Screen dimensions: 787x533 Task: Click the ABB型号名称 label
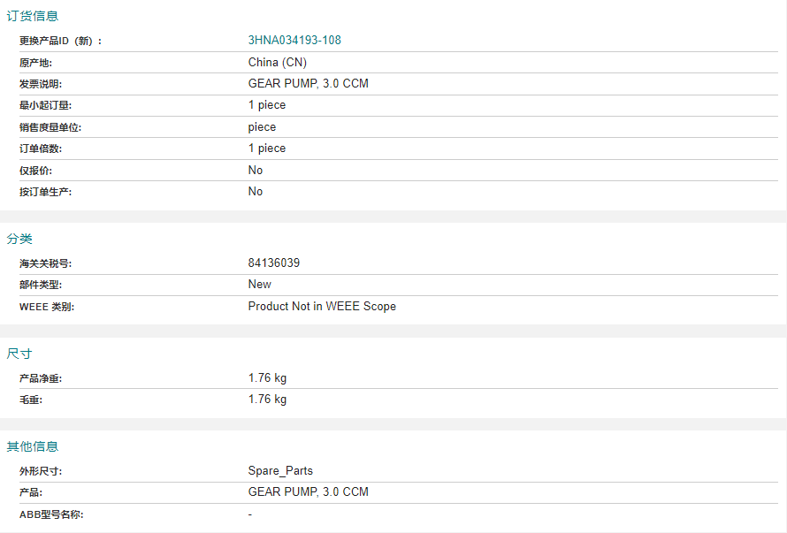pyautogui.click(x=51, y=514)
